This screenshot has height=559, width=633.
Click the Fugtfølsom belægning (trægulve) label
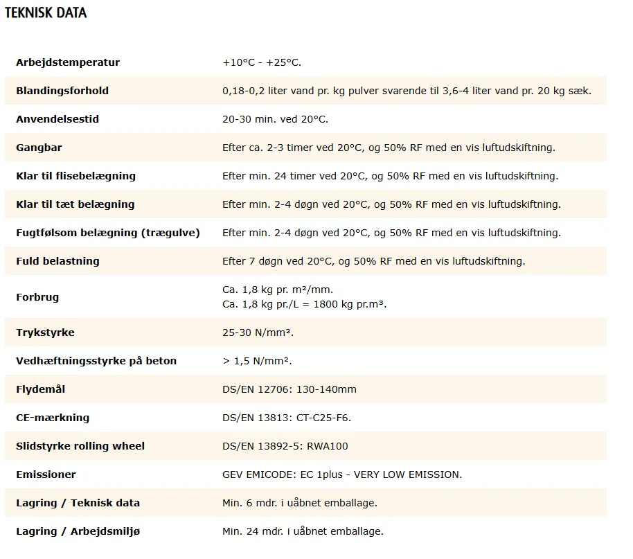click(108, 233)
